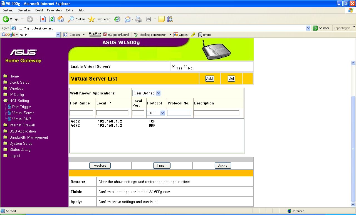Click the grey Forward arrow icon
The width and height of the screenshot is (356, 215).
(x=30, y=19)
